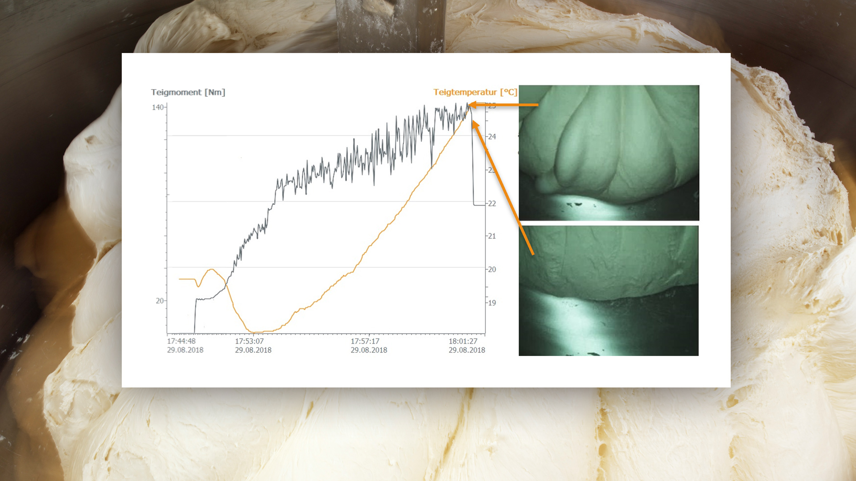The image size is (856, 481).
Task: Click the 19 tick on the temperature axis
Action: [492, 303]
